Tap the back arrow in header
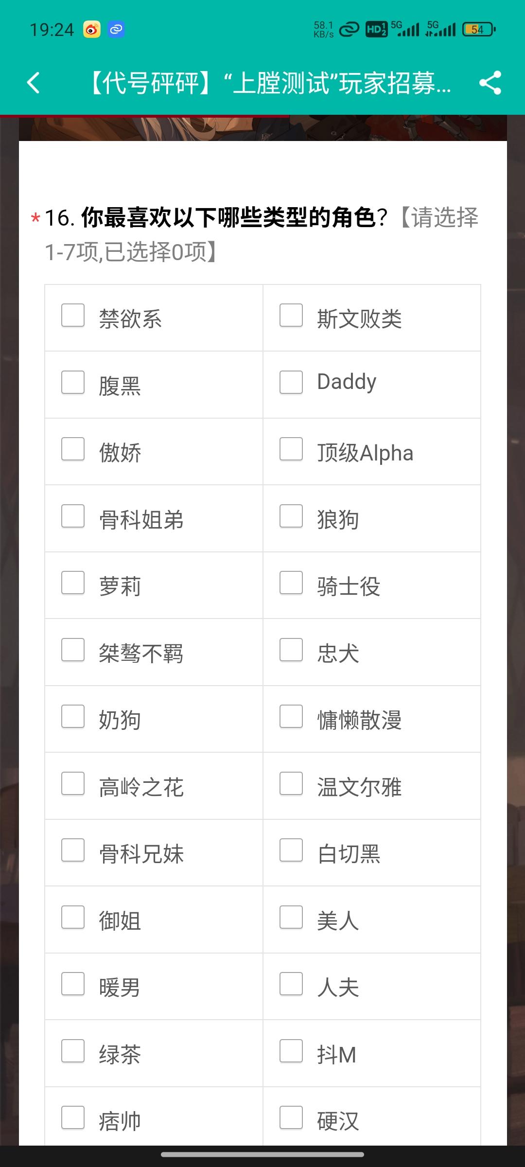Screen dimensions: 525x1167 point(33,83)
